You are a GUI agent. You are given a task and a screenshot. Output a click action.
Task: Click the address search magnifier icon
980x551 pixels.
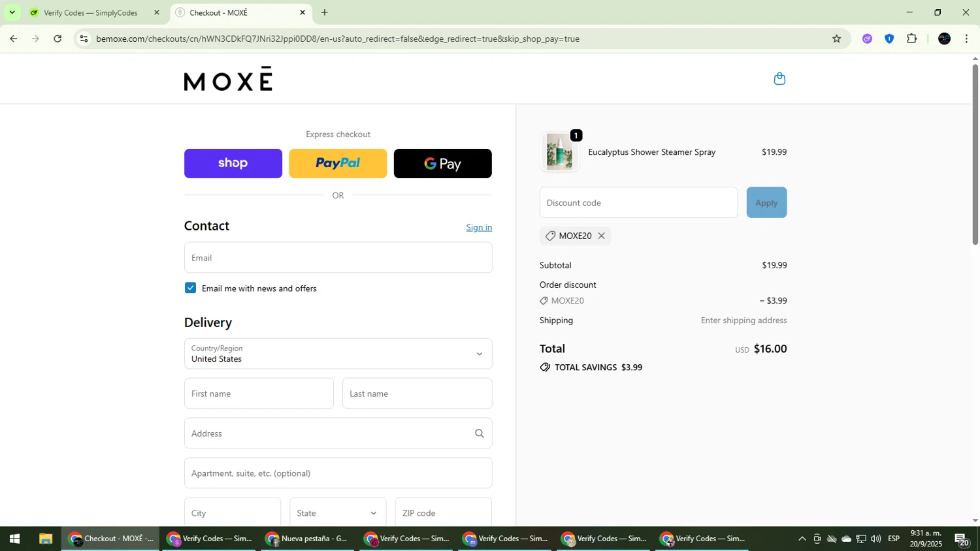[479, 433]
